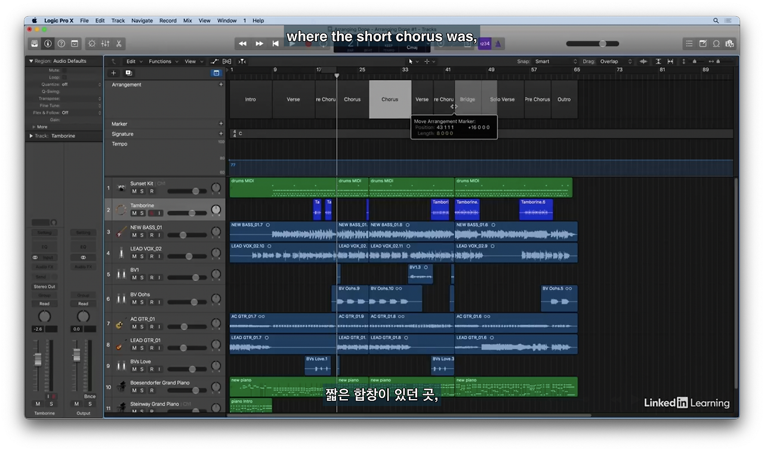
Task: Duplicate track with the duplicate icon
Action: [128, 73]
